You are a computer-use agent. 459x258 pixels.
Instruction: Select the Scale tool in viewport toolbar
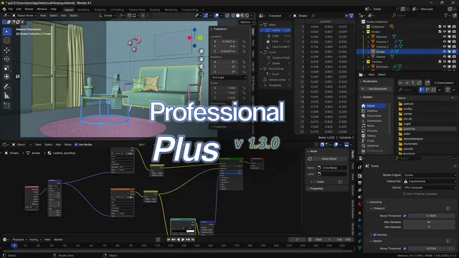coord(7,68)
